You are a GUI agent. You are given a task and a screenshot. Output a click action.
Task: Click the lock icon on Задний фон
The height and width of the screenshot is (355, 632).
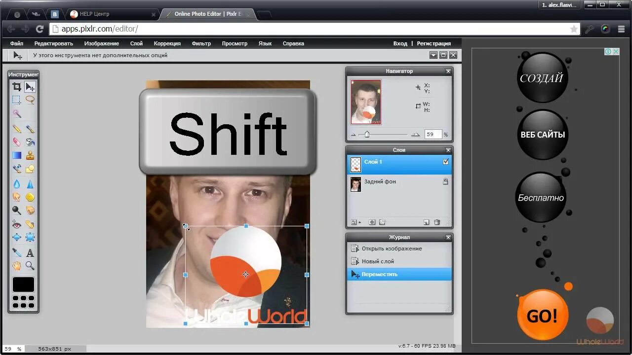tap(445, 181)
